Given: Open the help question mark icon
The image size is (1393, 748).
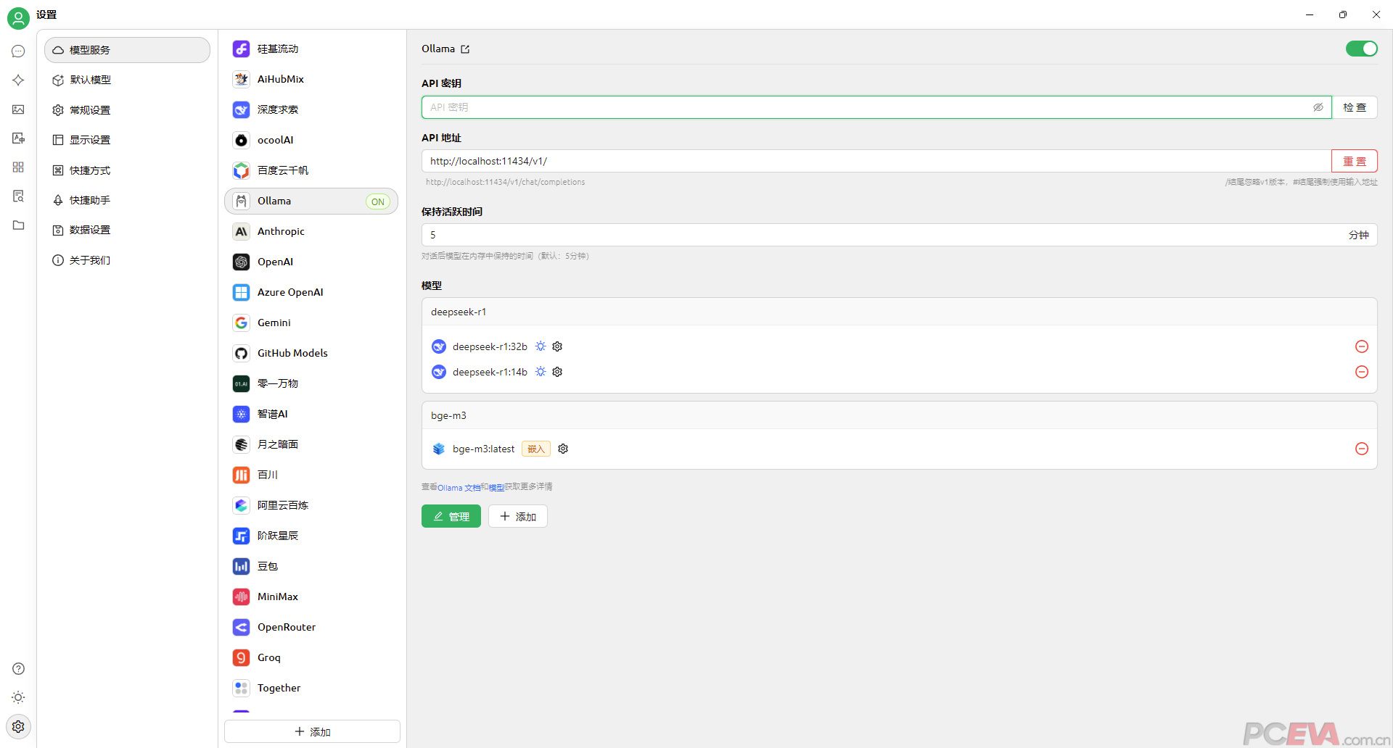Looking at the screenshot, I should point(18,668).
